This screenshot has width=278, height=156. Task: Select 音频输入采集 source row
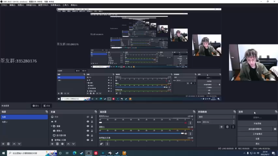pyautogui.click(x=72, y=140)
